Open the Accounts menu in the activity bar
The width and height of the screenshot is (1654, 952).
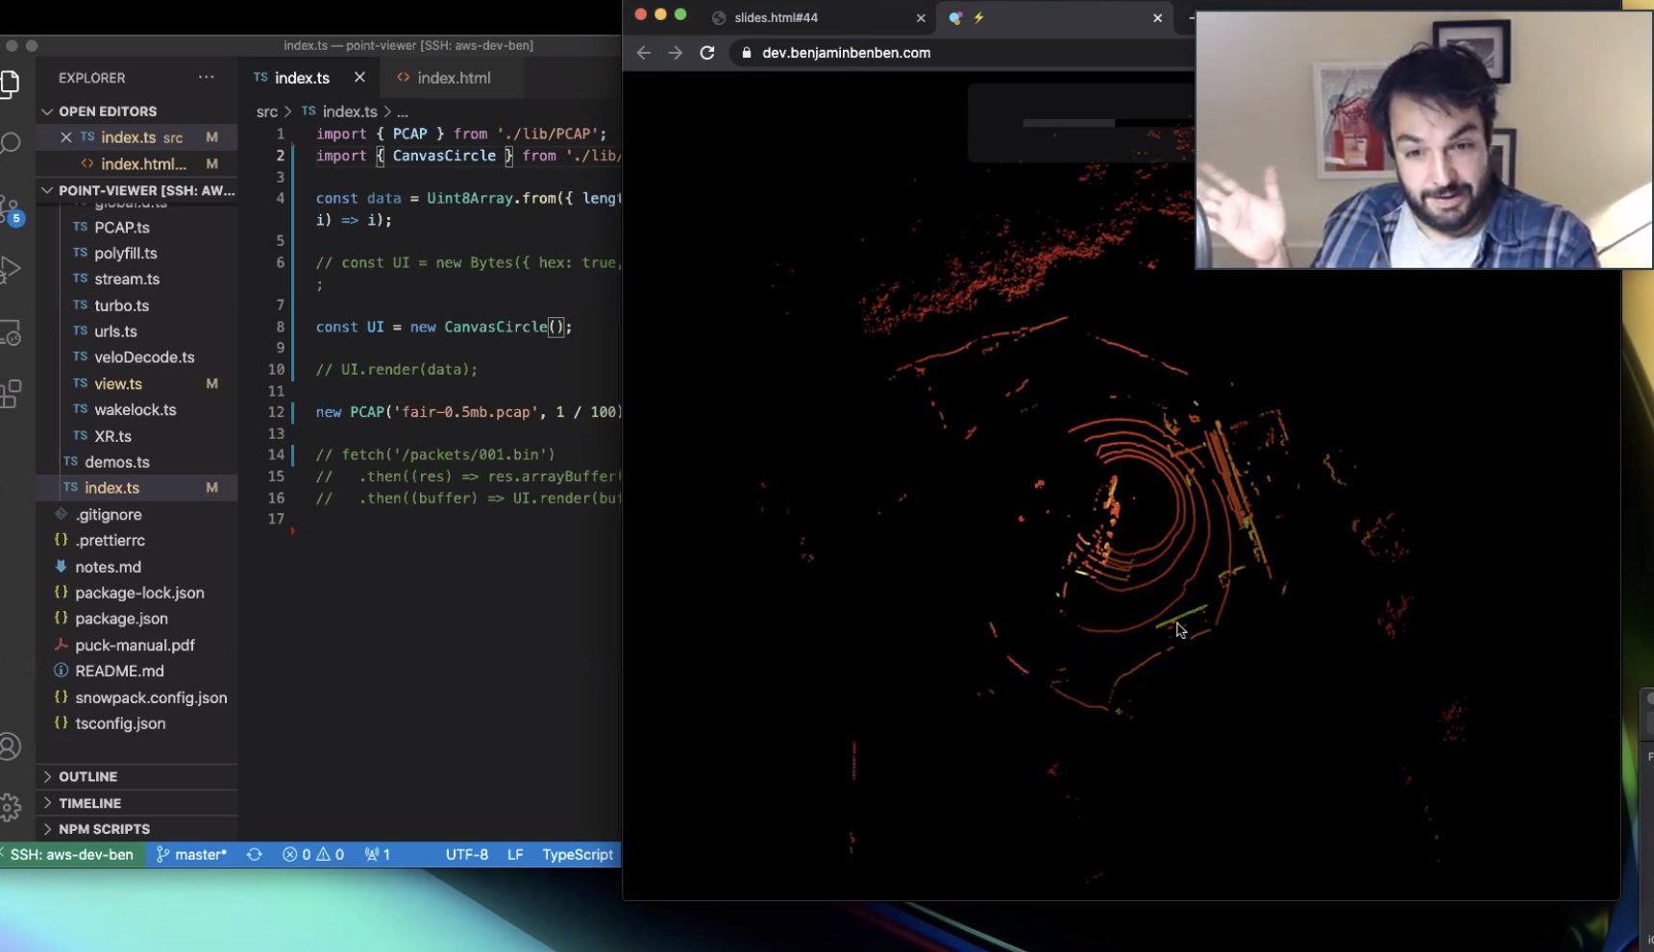click(x=10, y=746)
